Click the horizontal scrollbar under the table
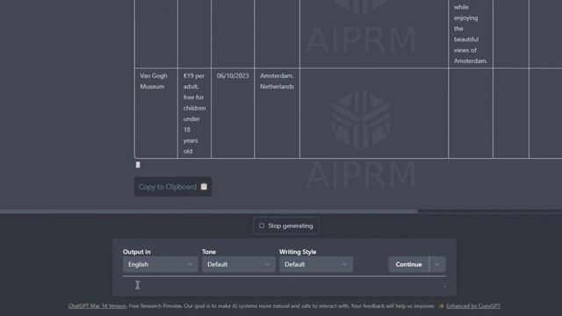Viewport: 562px width, 316px height. (x=209, y=212)
